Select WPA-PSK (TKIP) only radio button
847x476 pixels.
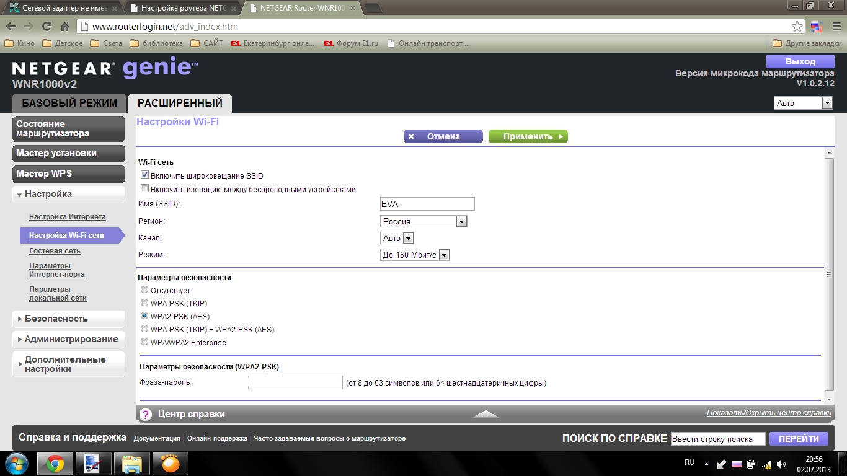click(144, 303)
